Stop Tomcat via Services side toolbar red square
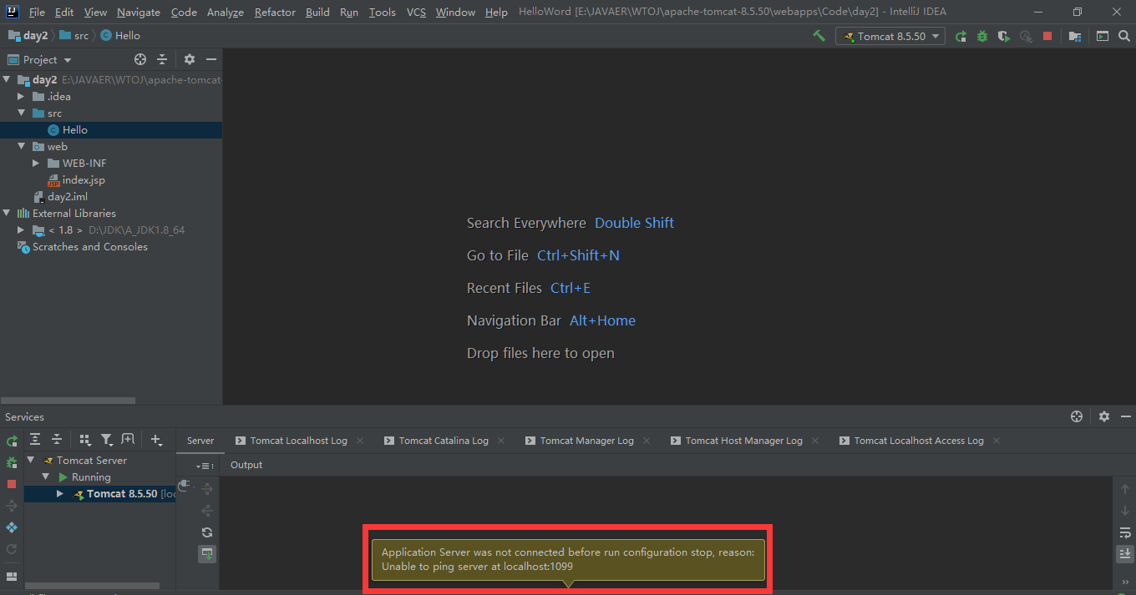Viewport: 1136px width, 595px height. [12, 484]
